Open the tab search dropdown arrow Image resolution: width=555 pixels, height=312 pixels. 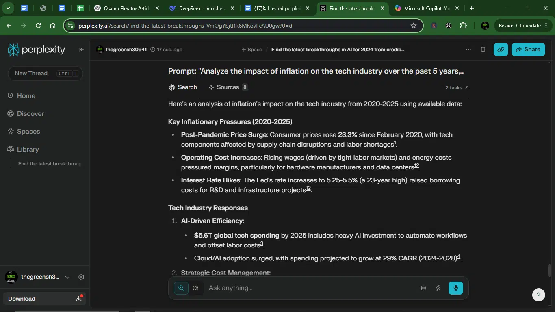pyautogui.click(x=8, y=8)
